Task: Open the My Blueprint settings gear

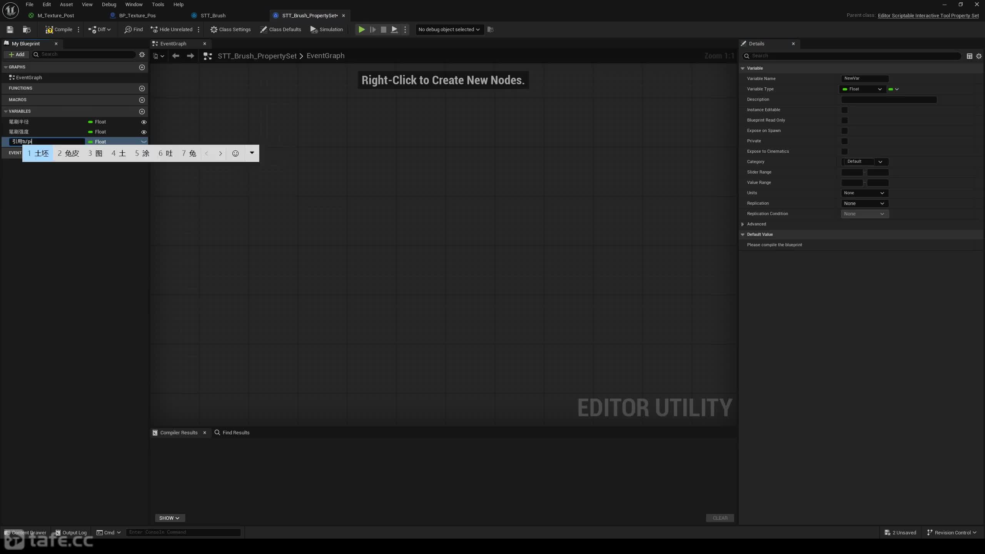Action: [142, 55]
